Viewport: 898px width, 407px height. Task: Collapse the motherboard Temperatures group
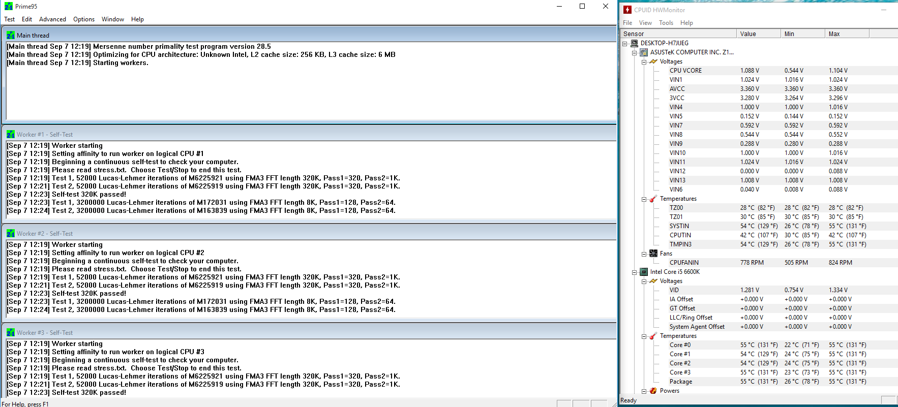click(644, 199)
